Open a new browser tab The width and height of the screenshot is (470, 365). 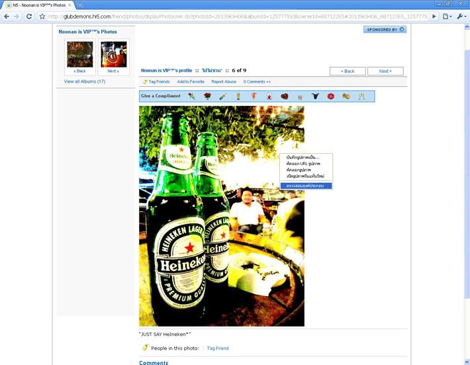click(x=79, y=5)
